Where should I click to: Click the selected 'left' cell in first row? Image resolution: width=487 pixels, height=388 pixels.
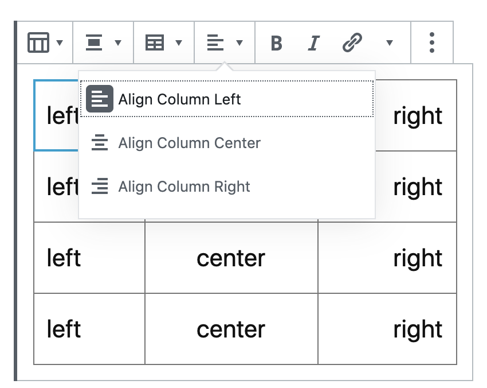[56, 115]
